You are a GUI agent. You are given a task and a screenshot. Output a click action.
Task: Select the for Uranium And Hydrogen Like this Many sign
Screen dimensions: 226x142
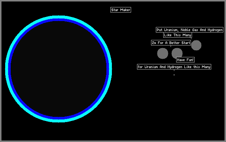174,67
